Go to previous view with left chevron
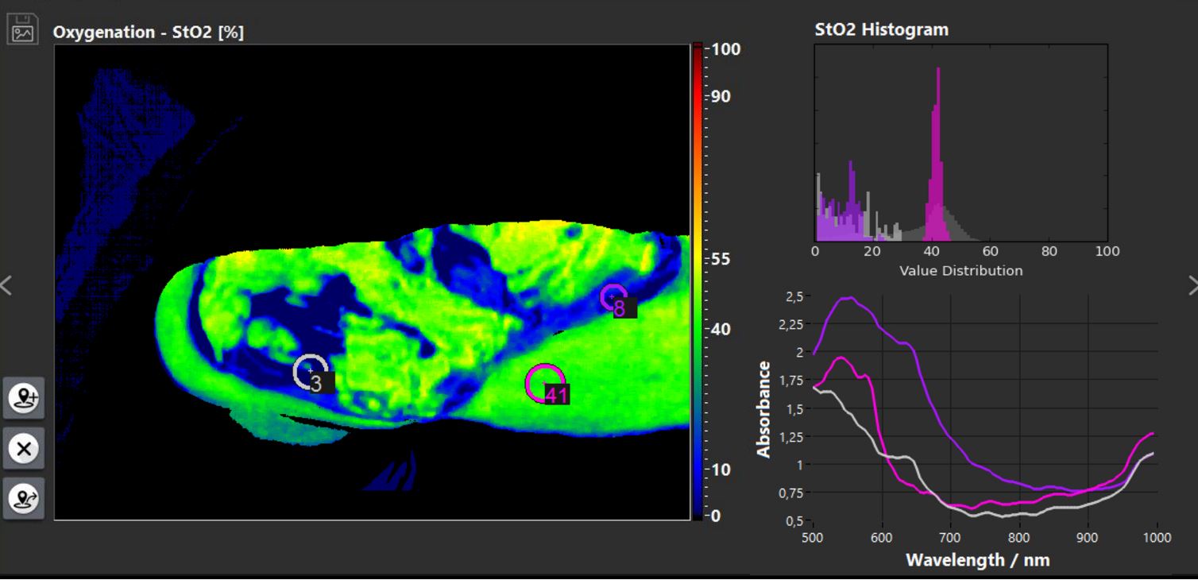This screenshot has height=580, width=1198. pyautogui.click(x=6, y=285)
